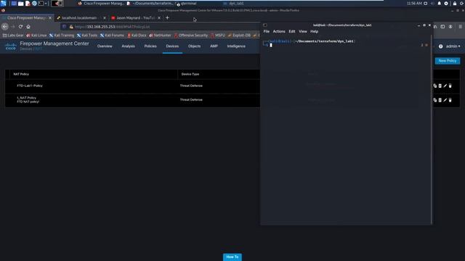Go to Firefox home page icon
Image resolution: width=465 pixels, height=261 pixels.
28,27
